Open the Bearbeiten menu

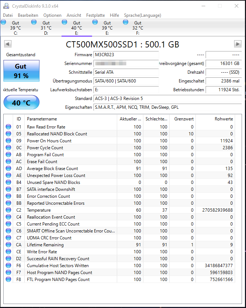[28, 15]
